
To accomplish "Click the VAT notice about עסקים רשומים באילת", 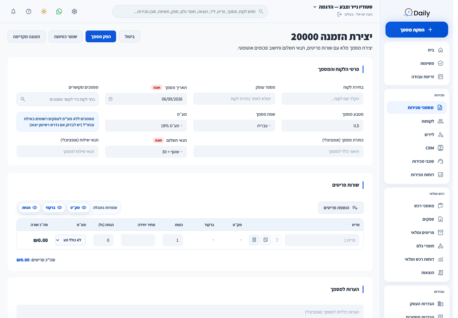I will tap(58, 122).
